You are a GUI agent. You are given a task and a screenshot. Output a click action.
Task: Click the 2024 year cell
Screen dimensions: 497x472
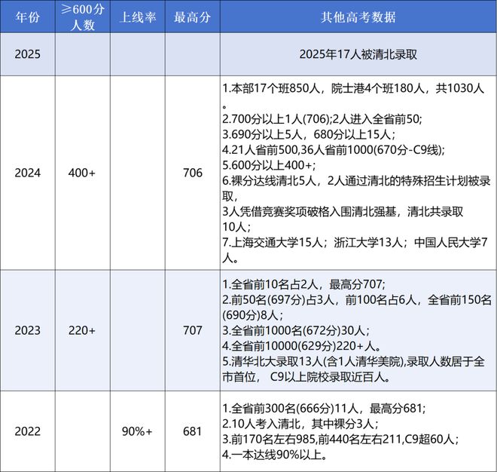(27, 173)
